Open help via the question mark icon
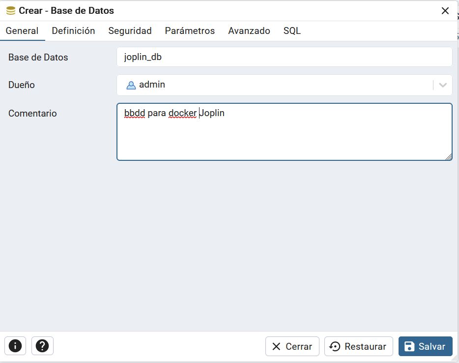 pyautogui.click(x=42, y=346)
